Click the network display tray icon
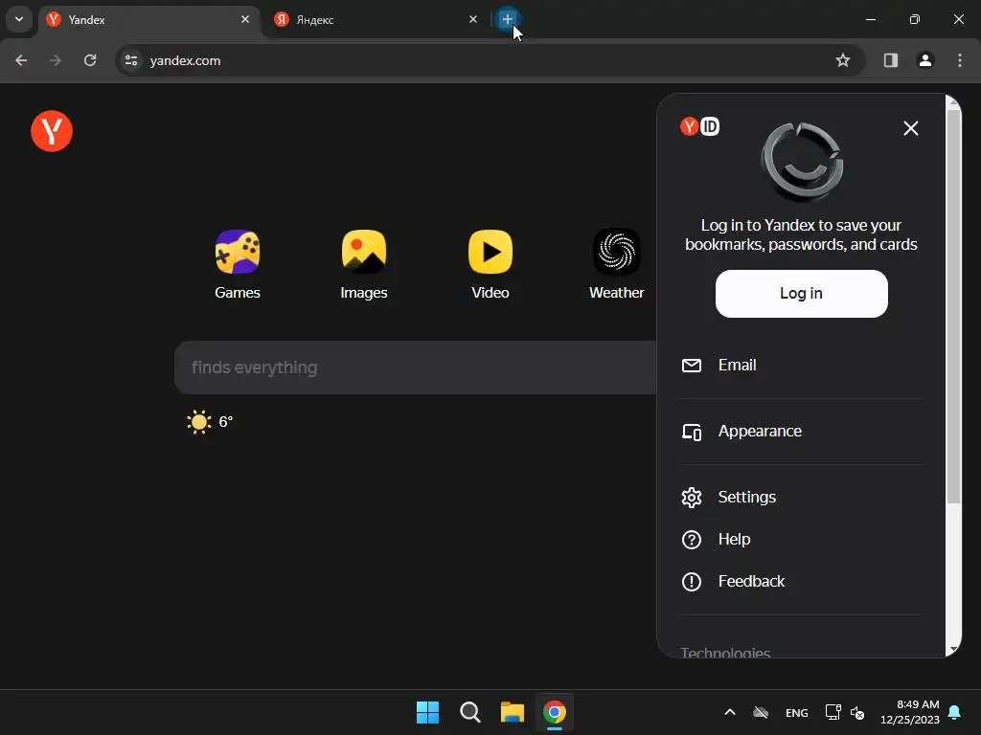Image resolution: width=981 pixels, height=735 pixels. pyautogui.click(x=833, y=712)
